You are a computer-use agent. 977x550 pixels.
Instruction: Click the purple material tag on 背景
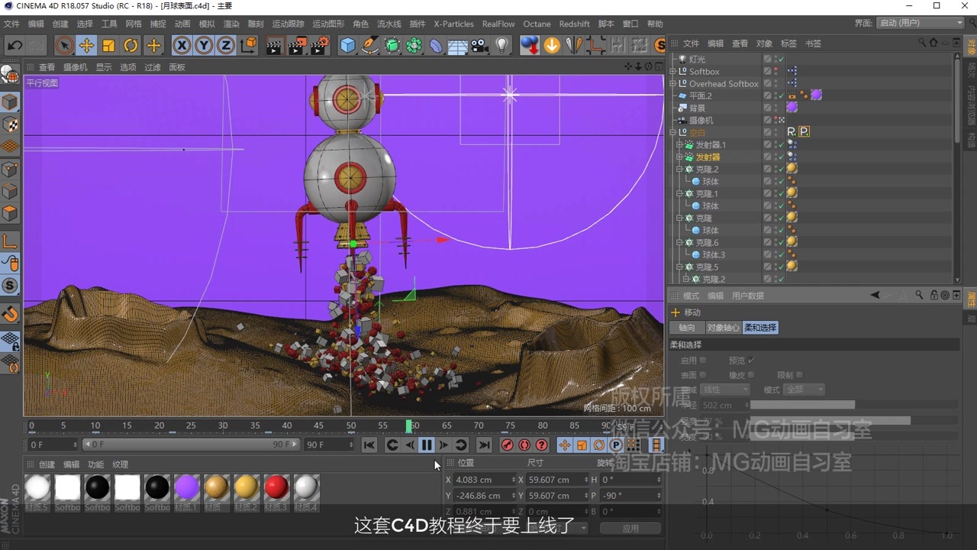(x=792, y=108)
